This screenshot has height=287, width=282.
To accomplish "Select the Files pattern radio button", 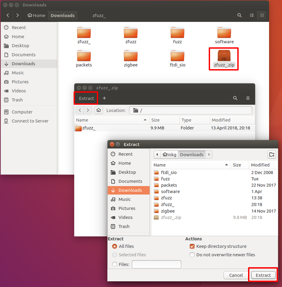I will 115,265.
